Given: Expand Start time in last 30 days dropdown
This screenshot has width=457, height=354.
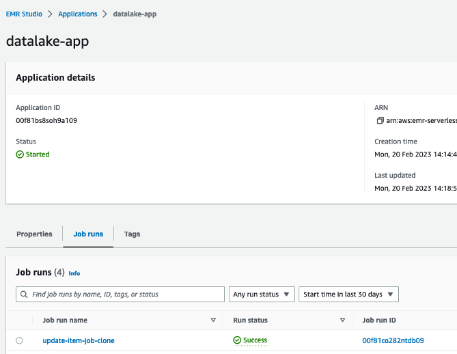Looking at the screenshot, I should click(348, 295).
